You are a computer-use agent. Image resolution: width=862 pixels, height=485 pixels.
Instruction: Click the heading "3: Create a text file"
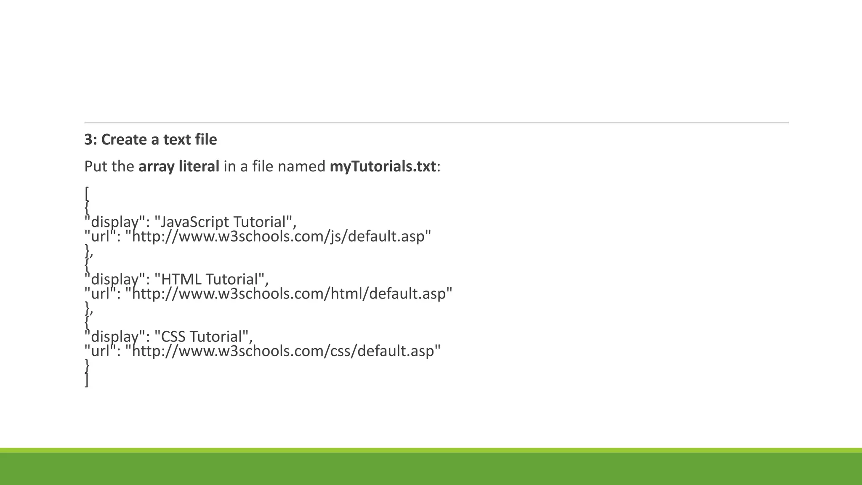tap(151, 140)
